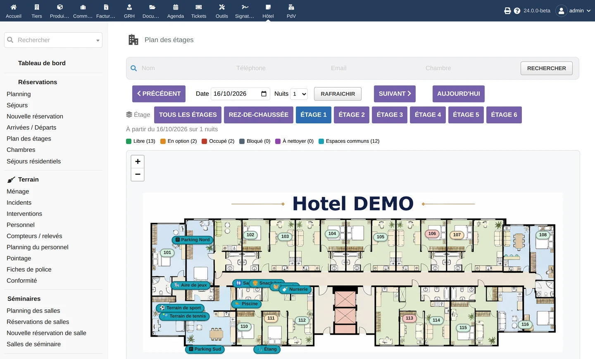Open Ménage in the sidebar
This screenshot has height=359, width=595.
pyautogui.click(x=18, y=191)
